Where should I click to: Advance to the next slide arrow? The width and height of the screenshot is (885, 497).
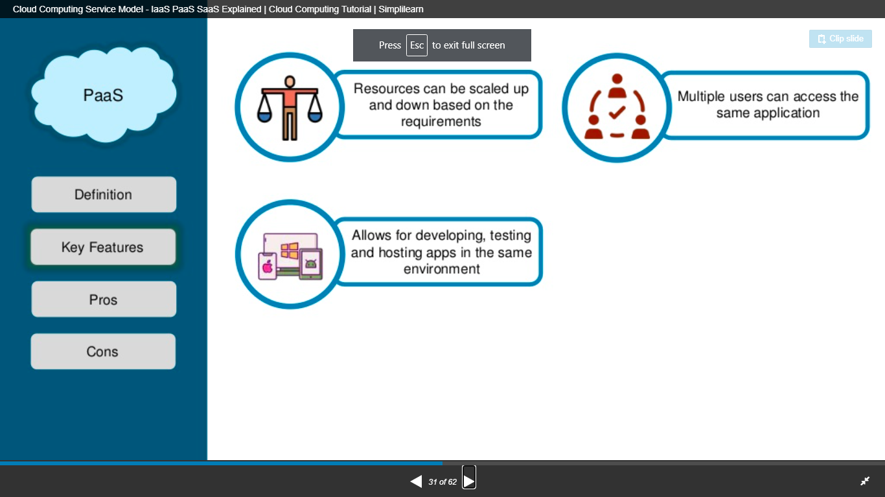click(x=469, y=481)
